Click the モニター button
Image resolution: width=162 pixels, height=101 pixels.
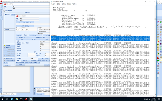point(34,39)
